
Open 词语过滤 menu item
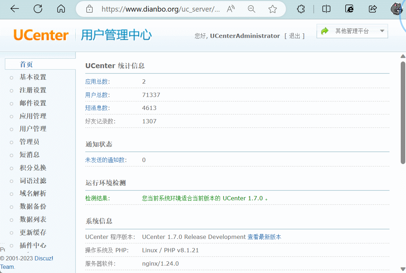pyautogui.click(x=33, y=181)
